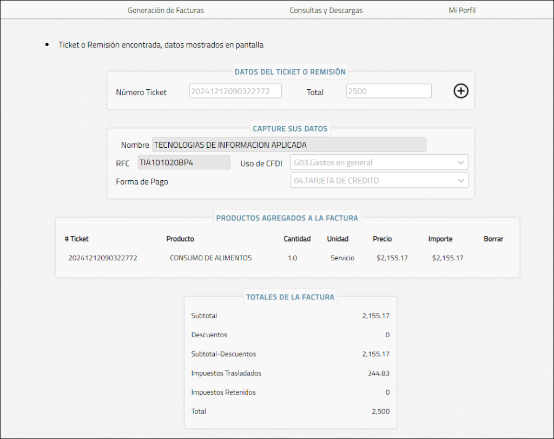
Task: Click the Unidad column header
Action: [338, 239]
